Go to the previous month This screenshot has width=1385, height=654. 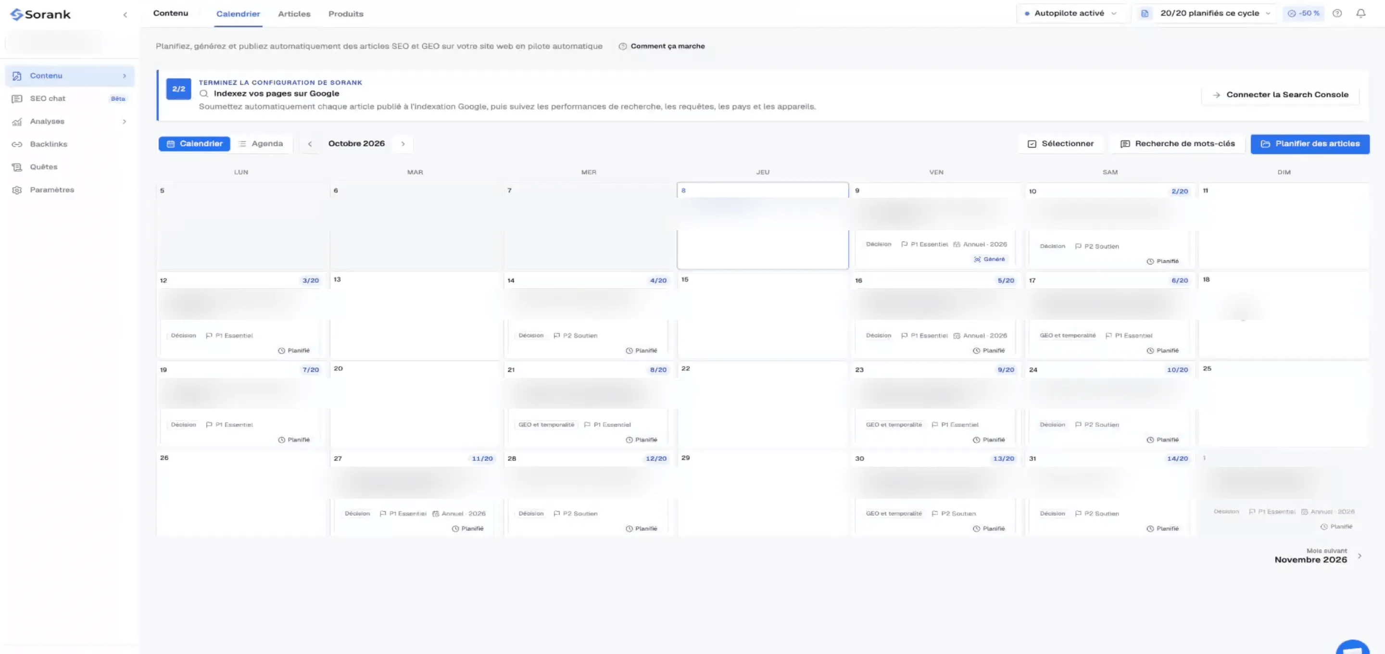coord(310,144)
